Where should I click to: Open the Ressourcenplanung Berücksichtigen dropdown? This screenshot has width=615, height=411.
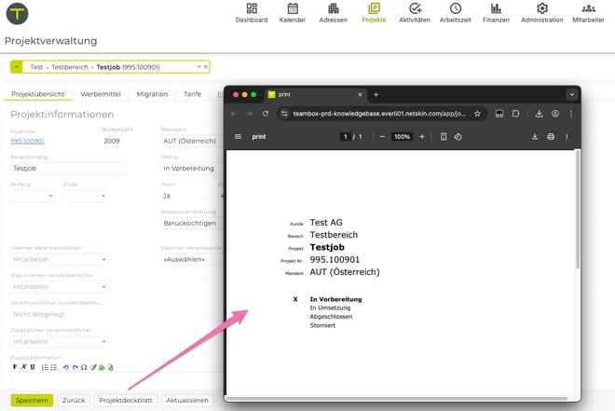(x=192, y=223)
